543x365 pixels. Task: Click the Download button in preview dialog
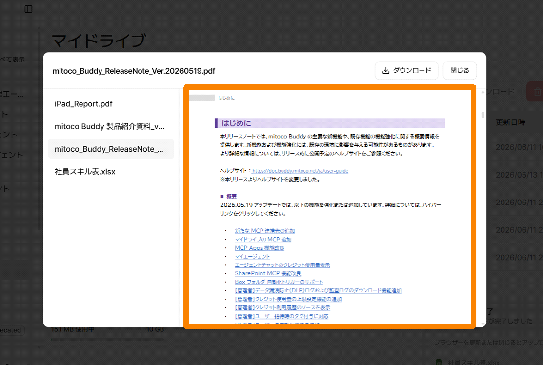coord(406,71)
